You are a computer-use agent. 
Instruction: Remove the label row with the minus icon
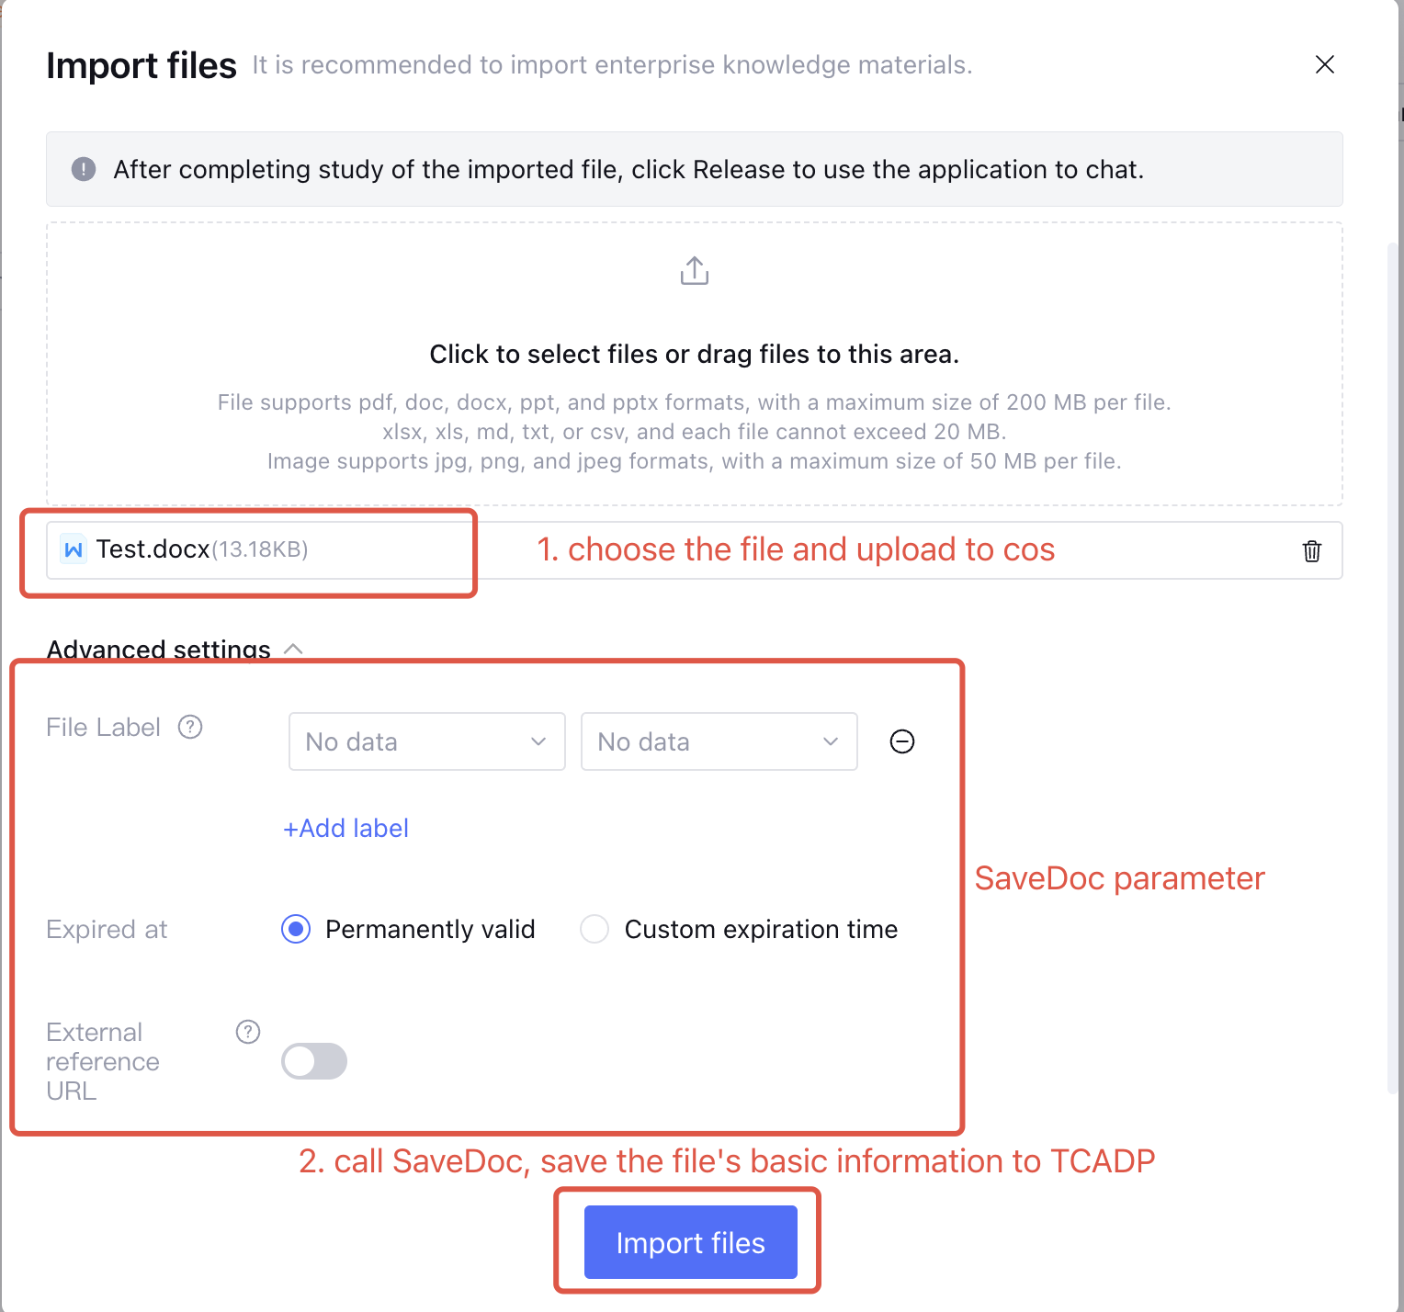pos(902,741)
